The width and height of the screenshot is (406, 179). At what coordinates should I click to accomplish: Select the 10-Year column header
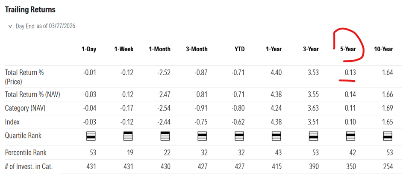pyautogui.click(x=383, y=49)
